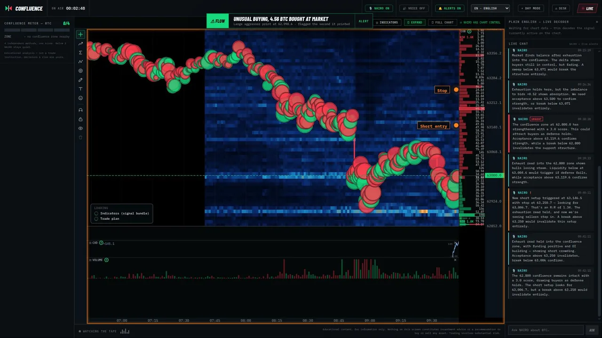Close the CVD panel
Screen dimensions: 602x338
coord(455,243)
